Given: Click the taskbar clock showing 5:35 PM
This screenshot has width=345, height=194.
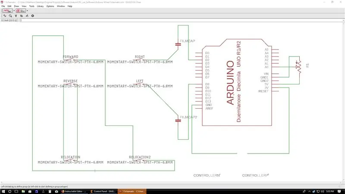Looking at the screenshot, I should pyautogui.click(x=330, y=191).
